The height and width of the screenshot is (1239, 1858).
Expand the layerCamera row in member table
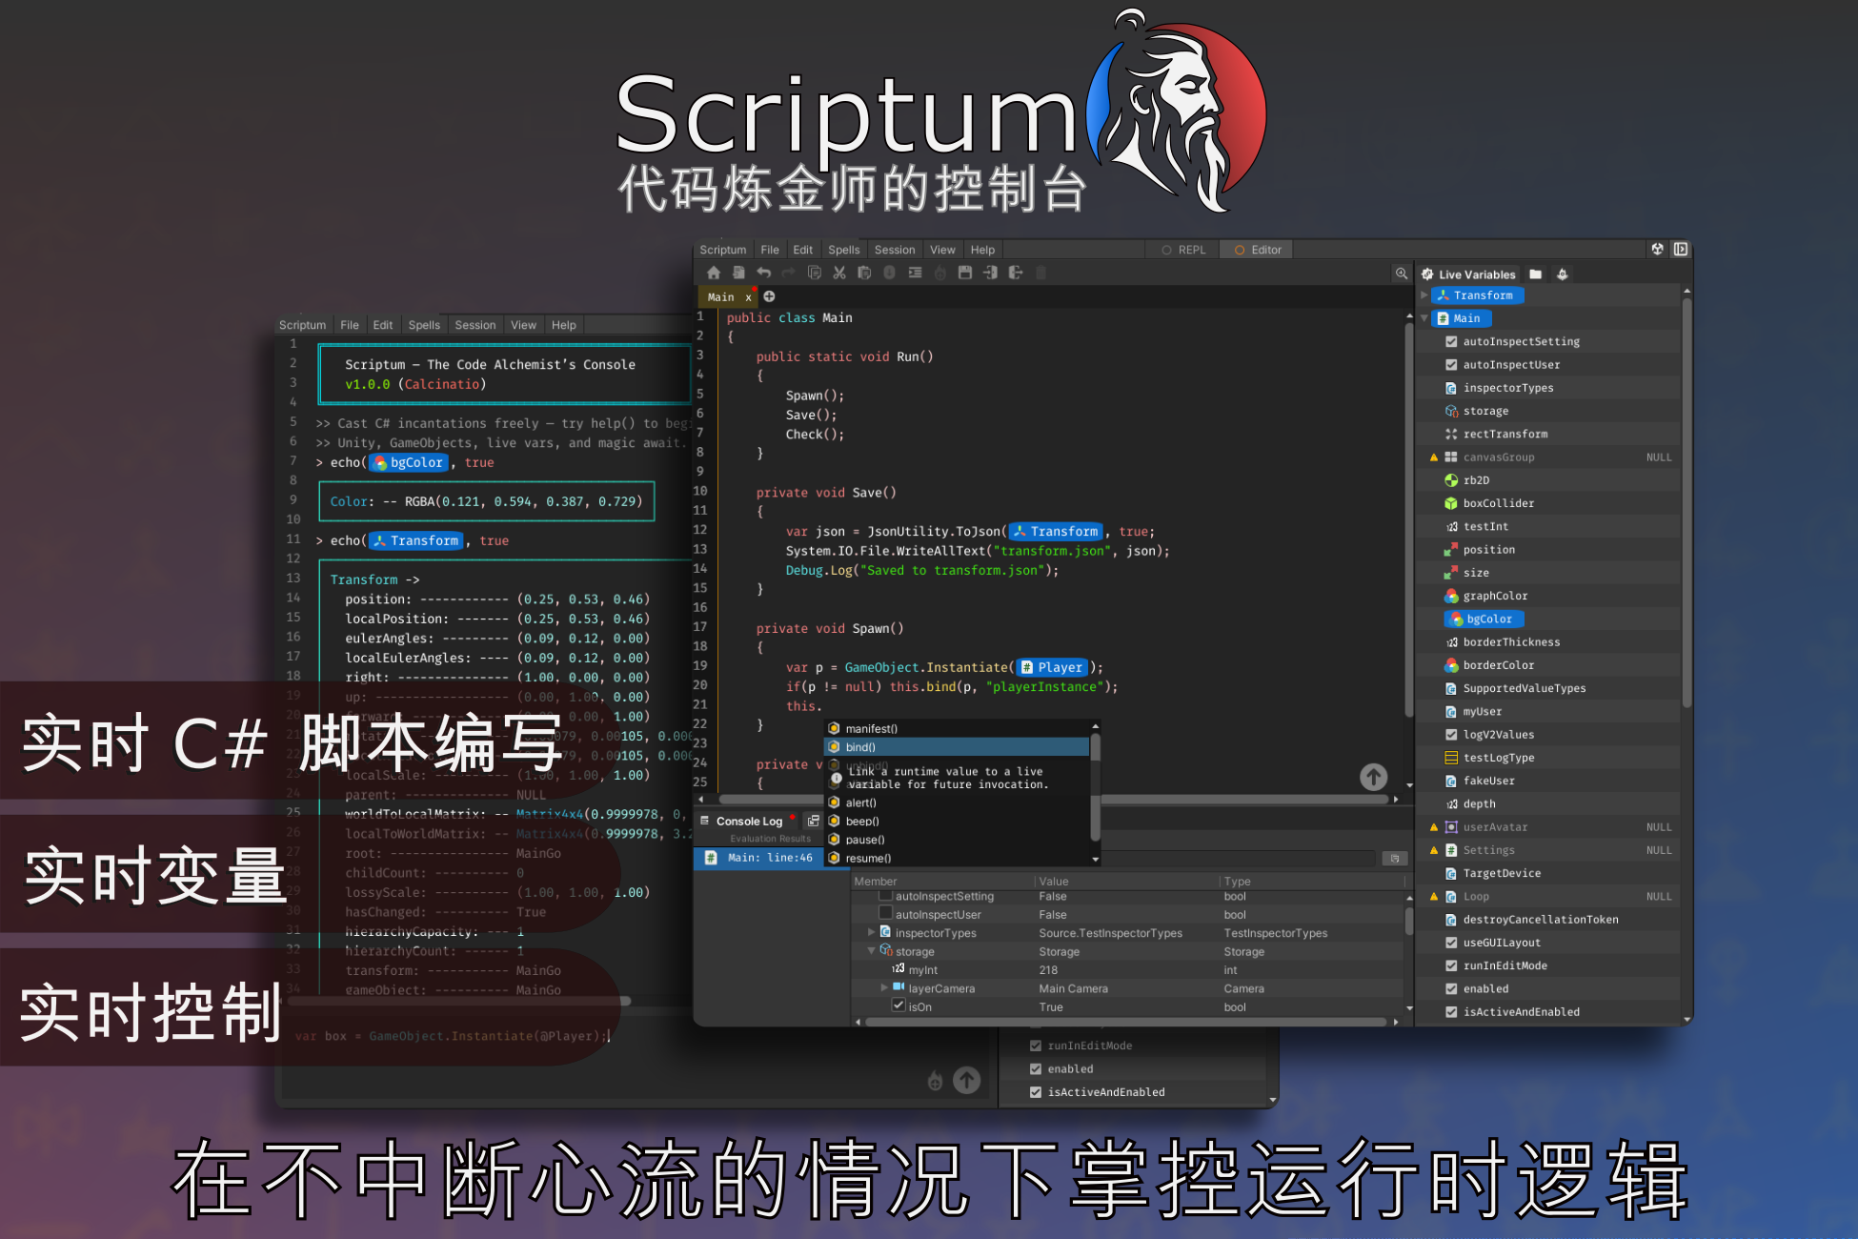coord(884,987)
